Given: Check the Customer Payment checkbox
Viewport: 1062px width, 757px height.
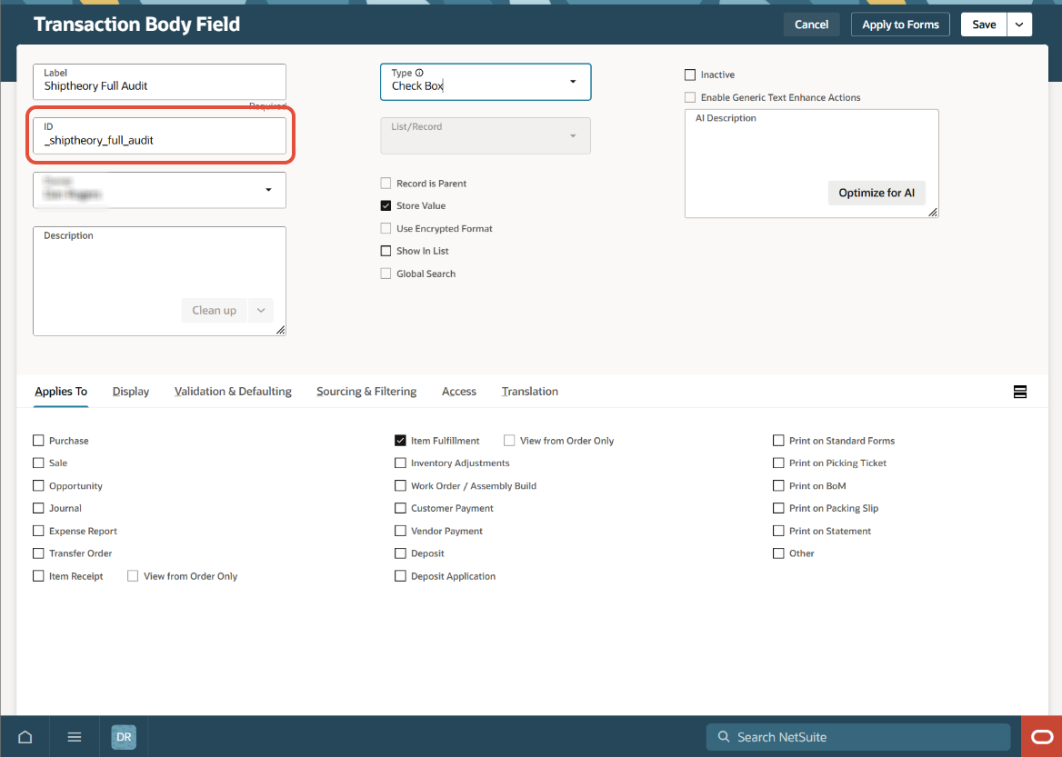Looking at the screenshot, I should (x=400, y=509).
